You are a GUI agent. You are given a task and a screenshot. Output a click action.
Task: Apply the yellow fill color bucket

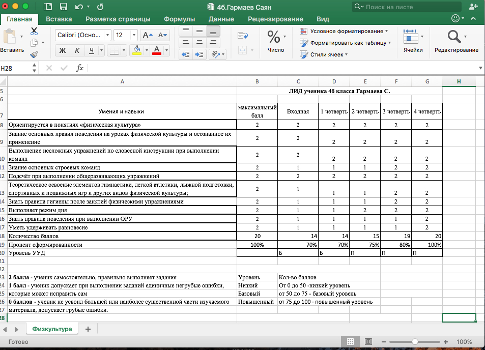137,50
